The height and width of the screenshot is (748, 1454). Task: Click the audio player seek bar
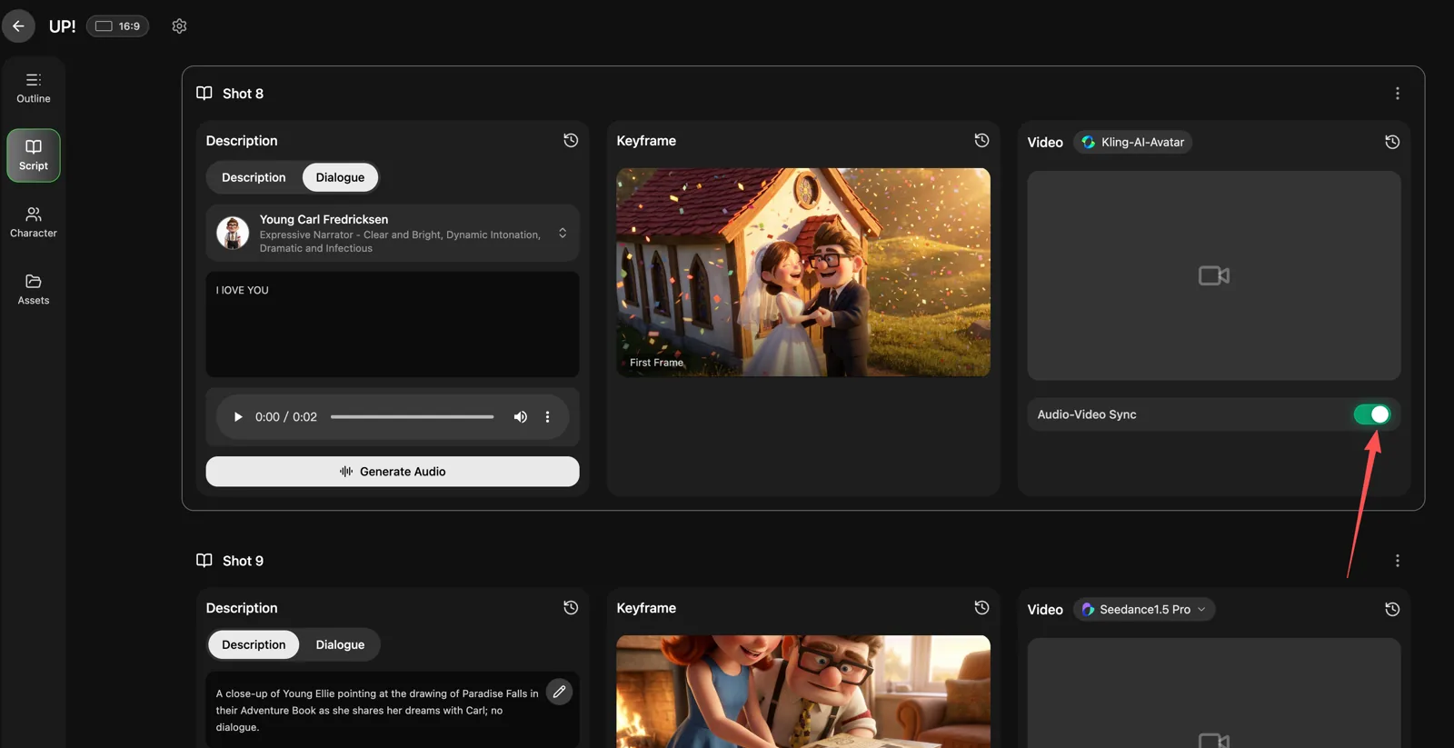[x=412, y=417]
